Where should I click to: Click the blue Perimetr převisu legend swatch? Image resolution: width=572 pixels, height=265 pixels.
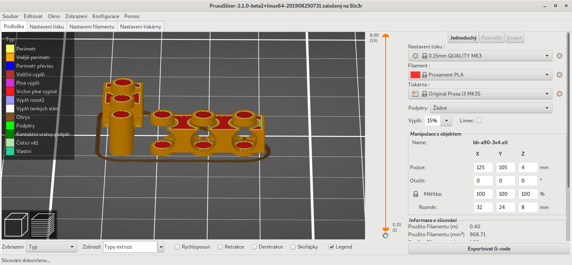point(10,66)
